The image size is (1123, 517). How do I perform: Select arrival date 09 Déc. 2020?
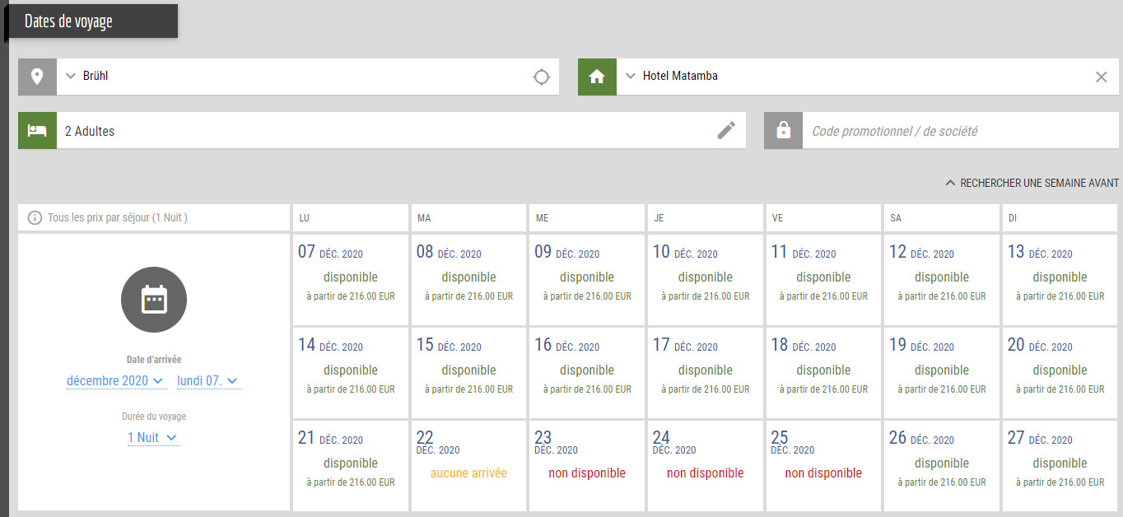(x=587, y=280)
